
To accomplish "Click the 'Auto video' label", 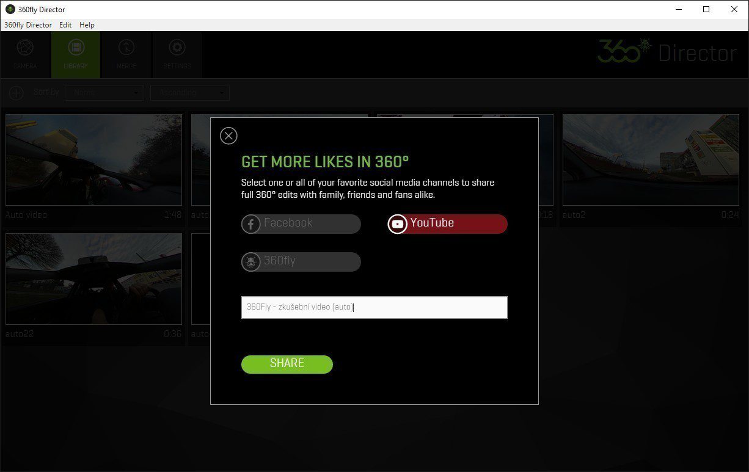I will point(26,215).
